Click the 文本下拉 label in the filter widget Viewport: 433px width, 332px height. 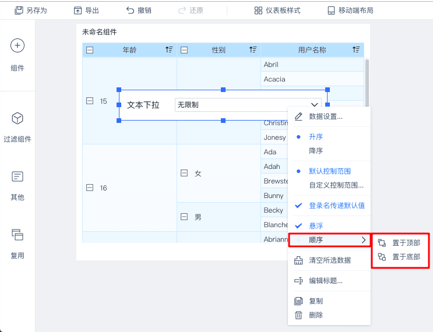point(143,105)
